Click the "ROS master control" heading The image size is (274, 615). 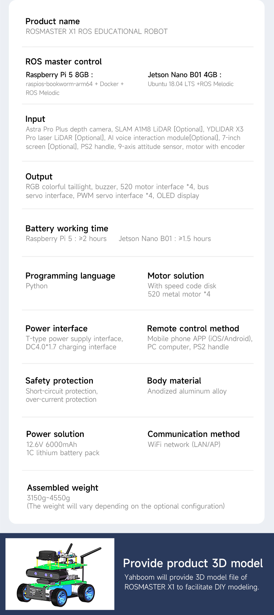[64, 62]
